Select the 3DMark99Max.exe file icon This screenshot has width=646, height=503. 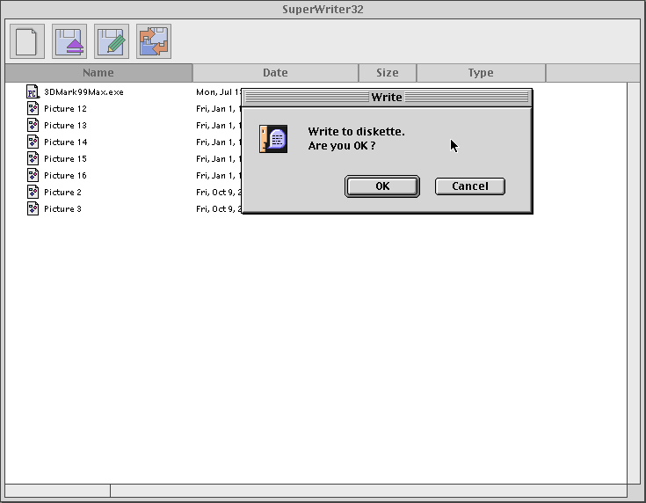tap(33, 91)
